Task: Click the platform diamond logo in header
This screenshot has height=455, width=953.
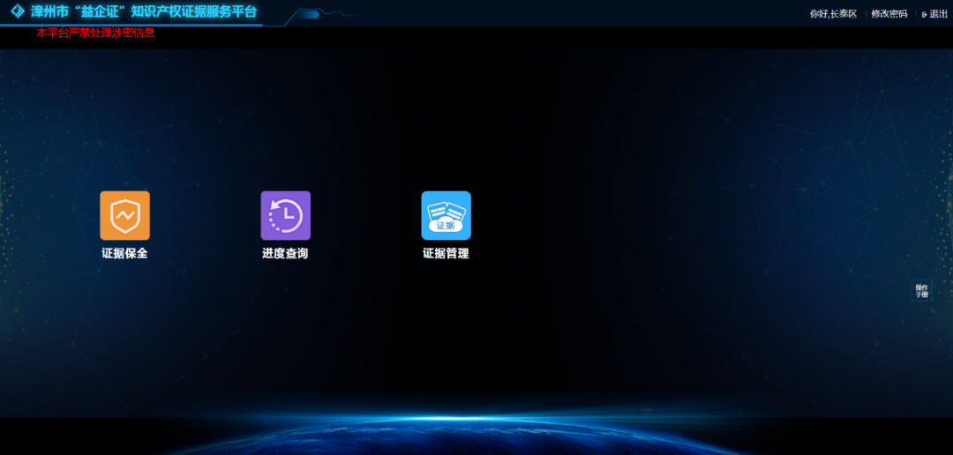Action: coord(17,11)
